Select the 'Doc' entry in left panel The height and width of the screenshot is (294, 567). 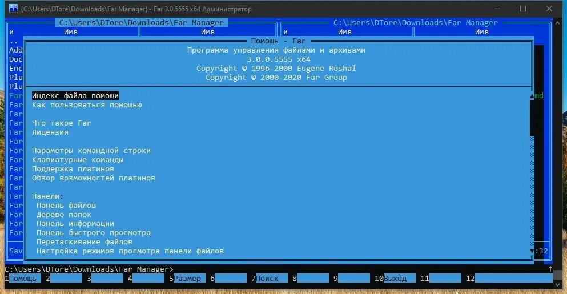(x=16, y=59)
